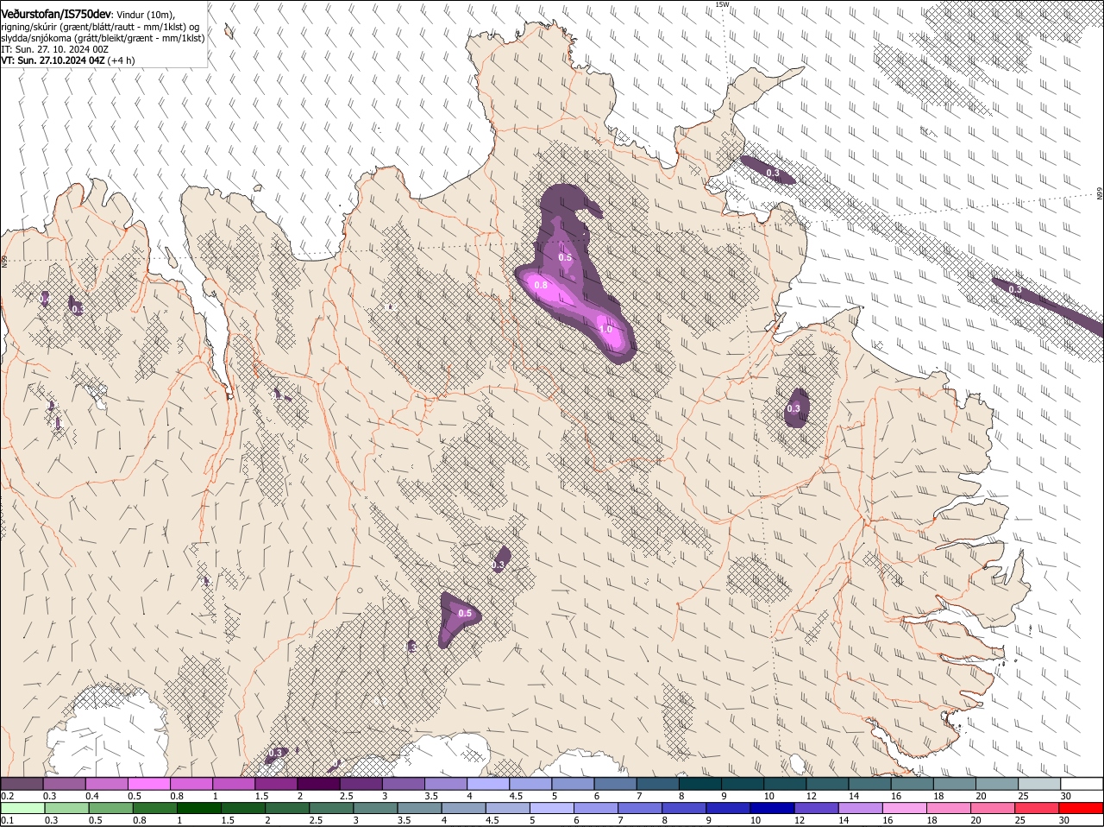
Task: Click the 0.3 purple swatch in upper legend row
Action: 65,783
